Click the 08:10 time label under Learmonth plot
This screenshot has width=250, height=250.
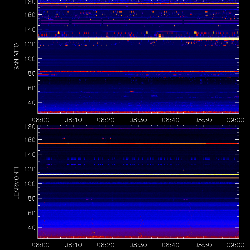73,245
